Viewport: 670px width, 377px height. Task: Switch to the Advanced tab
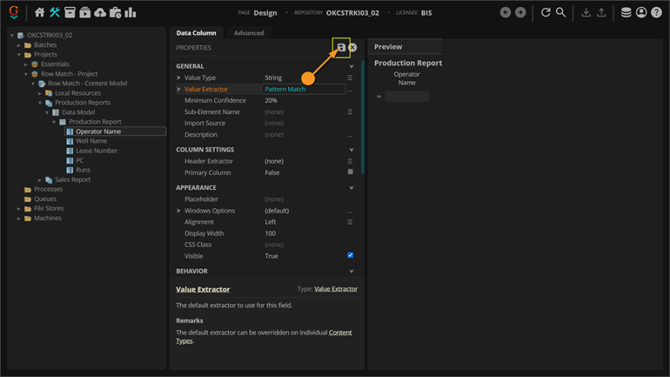point(249,33)
